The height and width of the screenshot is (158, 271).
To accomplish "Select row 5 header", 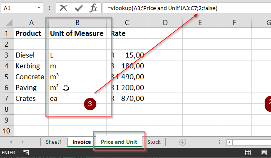I will click(x=7, y=77).
